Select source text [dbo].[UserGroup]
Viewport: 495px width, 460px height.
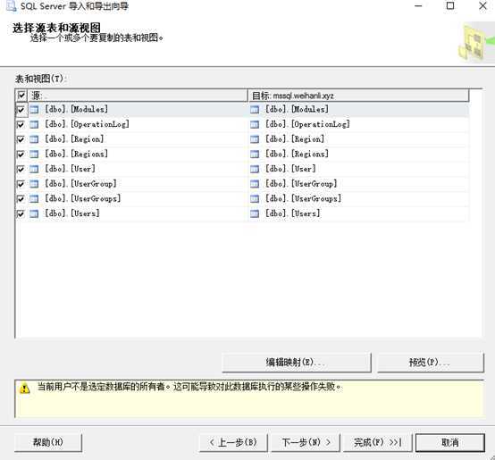(x=80, y=183)
